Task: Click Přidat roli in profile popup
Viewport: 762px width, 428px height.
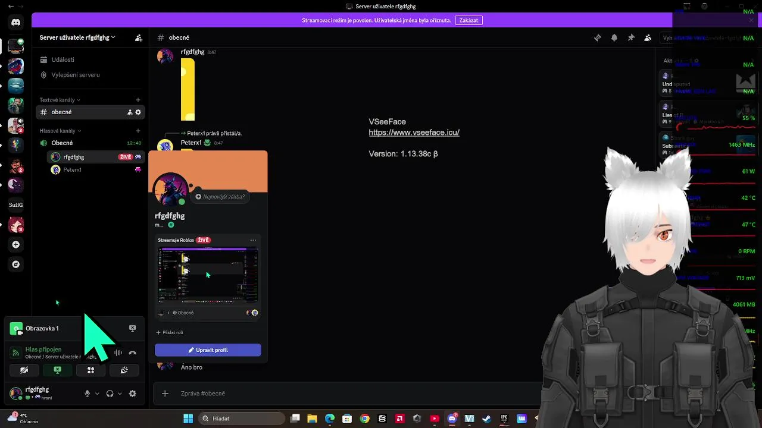Action: pos(169,332)
